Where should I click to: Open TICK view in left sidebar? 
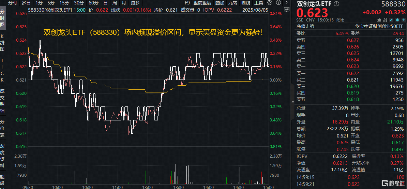coord(2,70)
